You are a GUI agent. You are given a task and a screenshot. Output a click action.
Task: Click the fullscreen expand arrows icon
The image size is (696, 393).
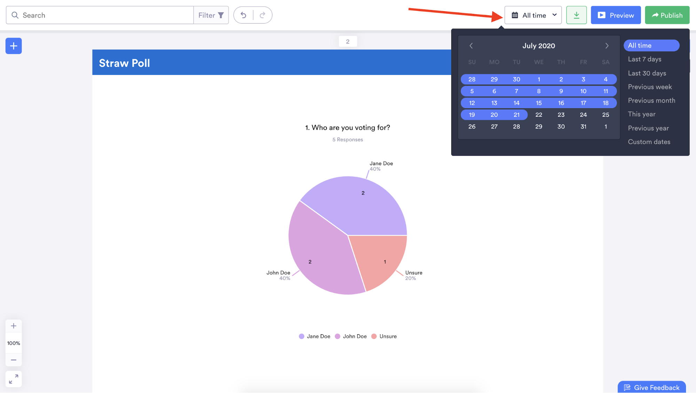[14, 379]
